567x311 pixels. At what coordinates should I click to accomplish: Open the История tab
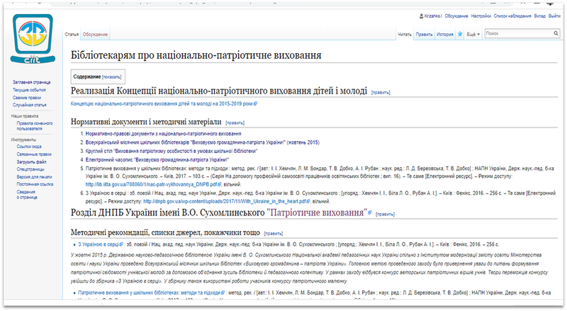point(445,34)
